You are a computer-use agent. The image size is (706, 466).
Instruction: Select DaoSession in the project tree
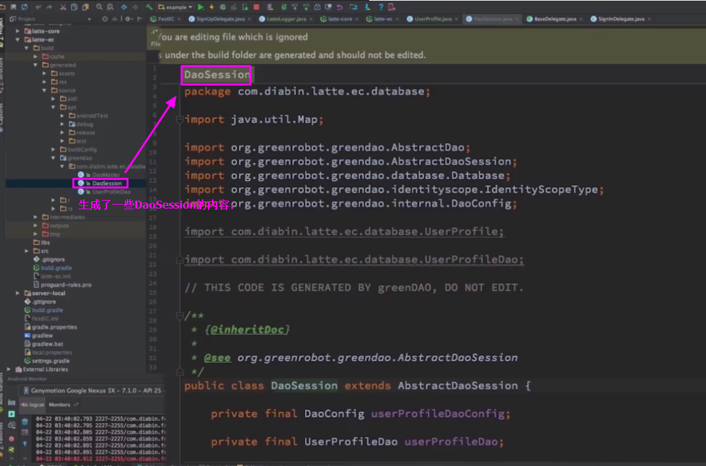coord(100,183)
